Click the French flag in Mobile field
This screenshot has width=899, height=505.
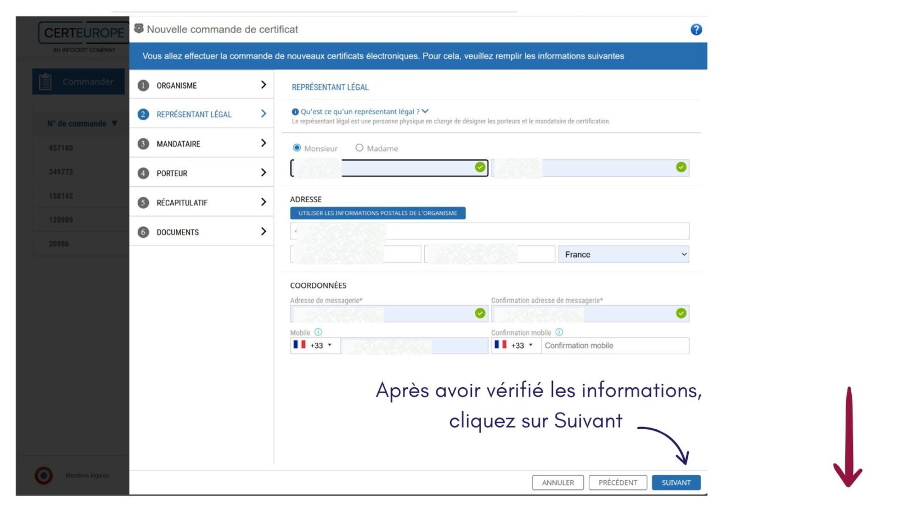pyautogui.click(x=299, y=345)
